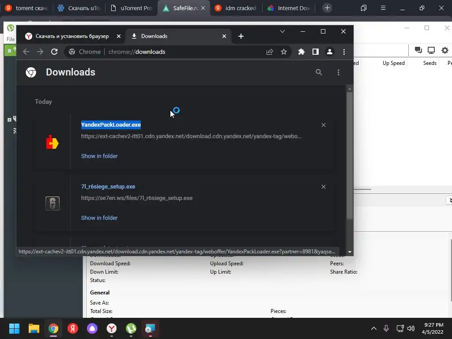This screenshot has height=339, width=452.
Task: Open Chrome extensions puzzle icon
Action: [301, 52]
